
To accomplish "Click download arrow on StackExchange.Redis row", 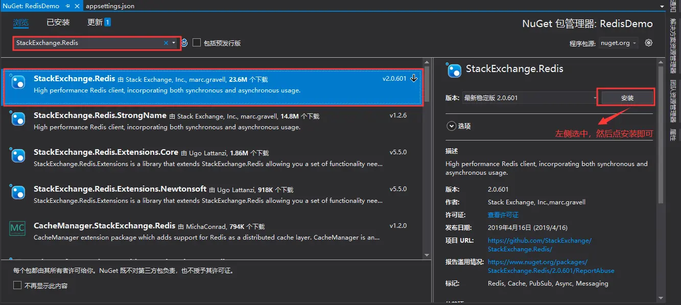I will (414, 79).
